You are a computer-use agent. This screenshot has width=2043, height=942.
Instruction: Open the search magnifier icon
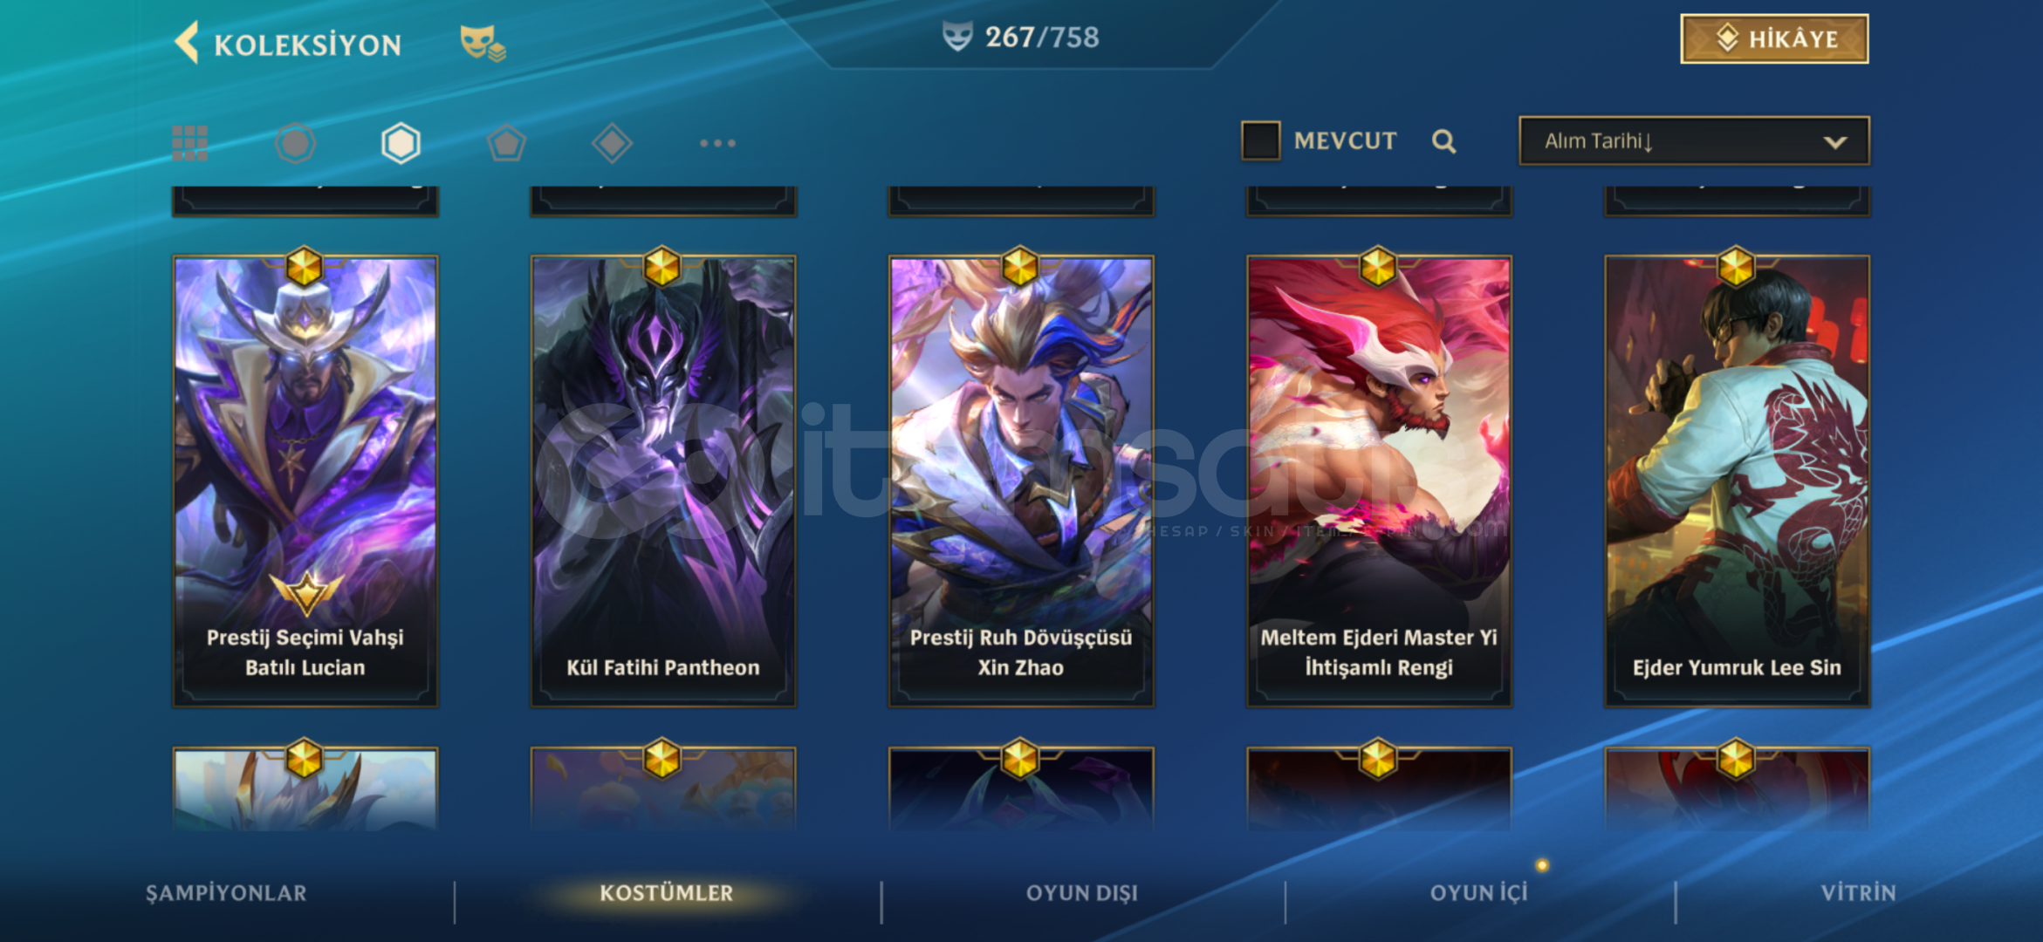click(1443, 141)
